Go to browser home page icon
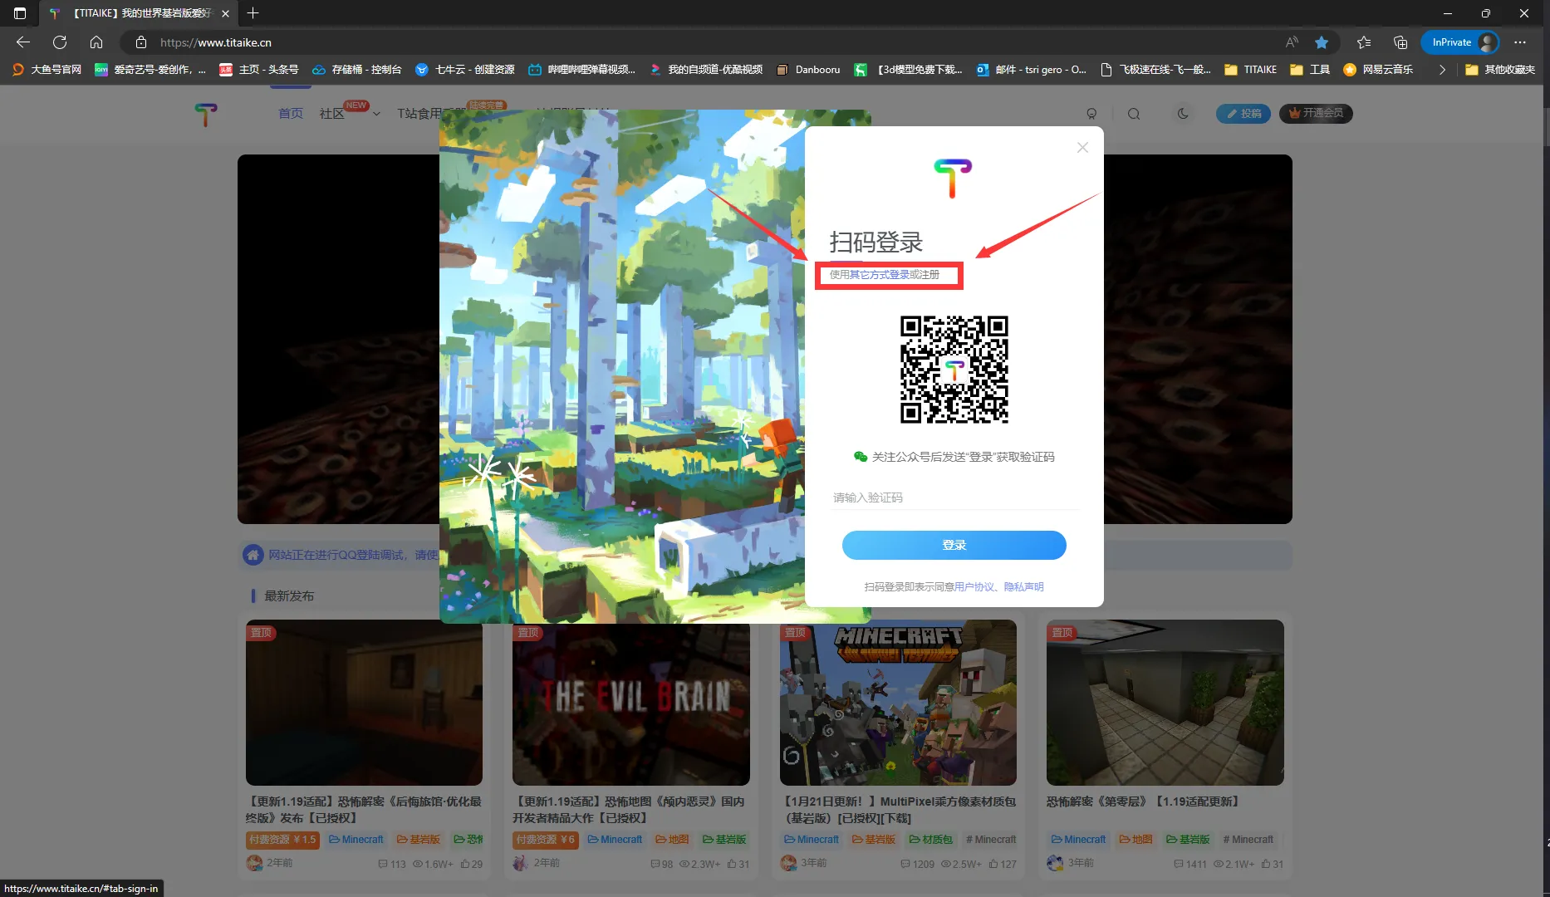The image size is (1550, 897). 96,42
